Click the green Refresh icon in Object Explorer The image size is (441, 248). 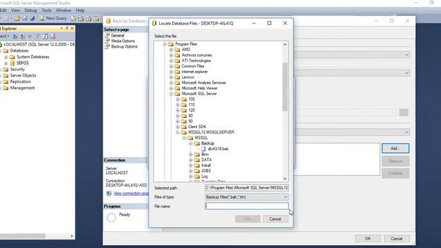[45, 37]
